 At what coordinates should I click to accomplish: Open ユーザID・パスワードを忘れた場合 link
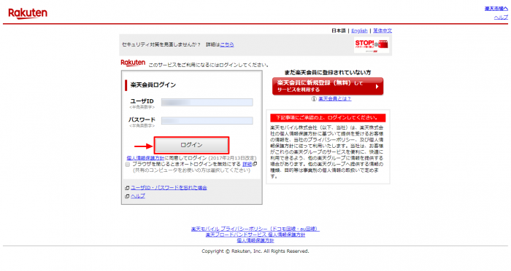pyautogui.click(x=169, y=188)
